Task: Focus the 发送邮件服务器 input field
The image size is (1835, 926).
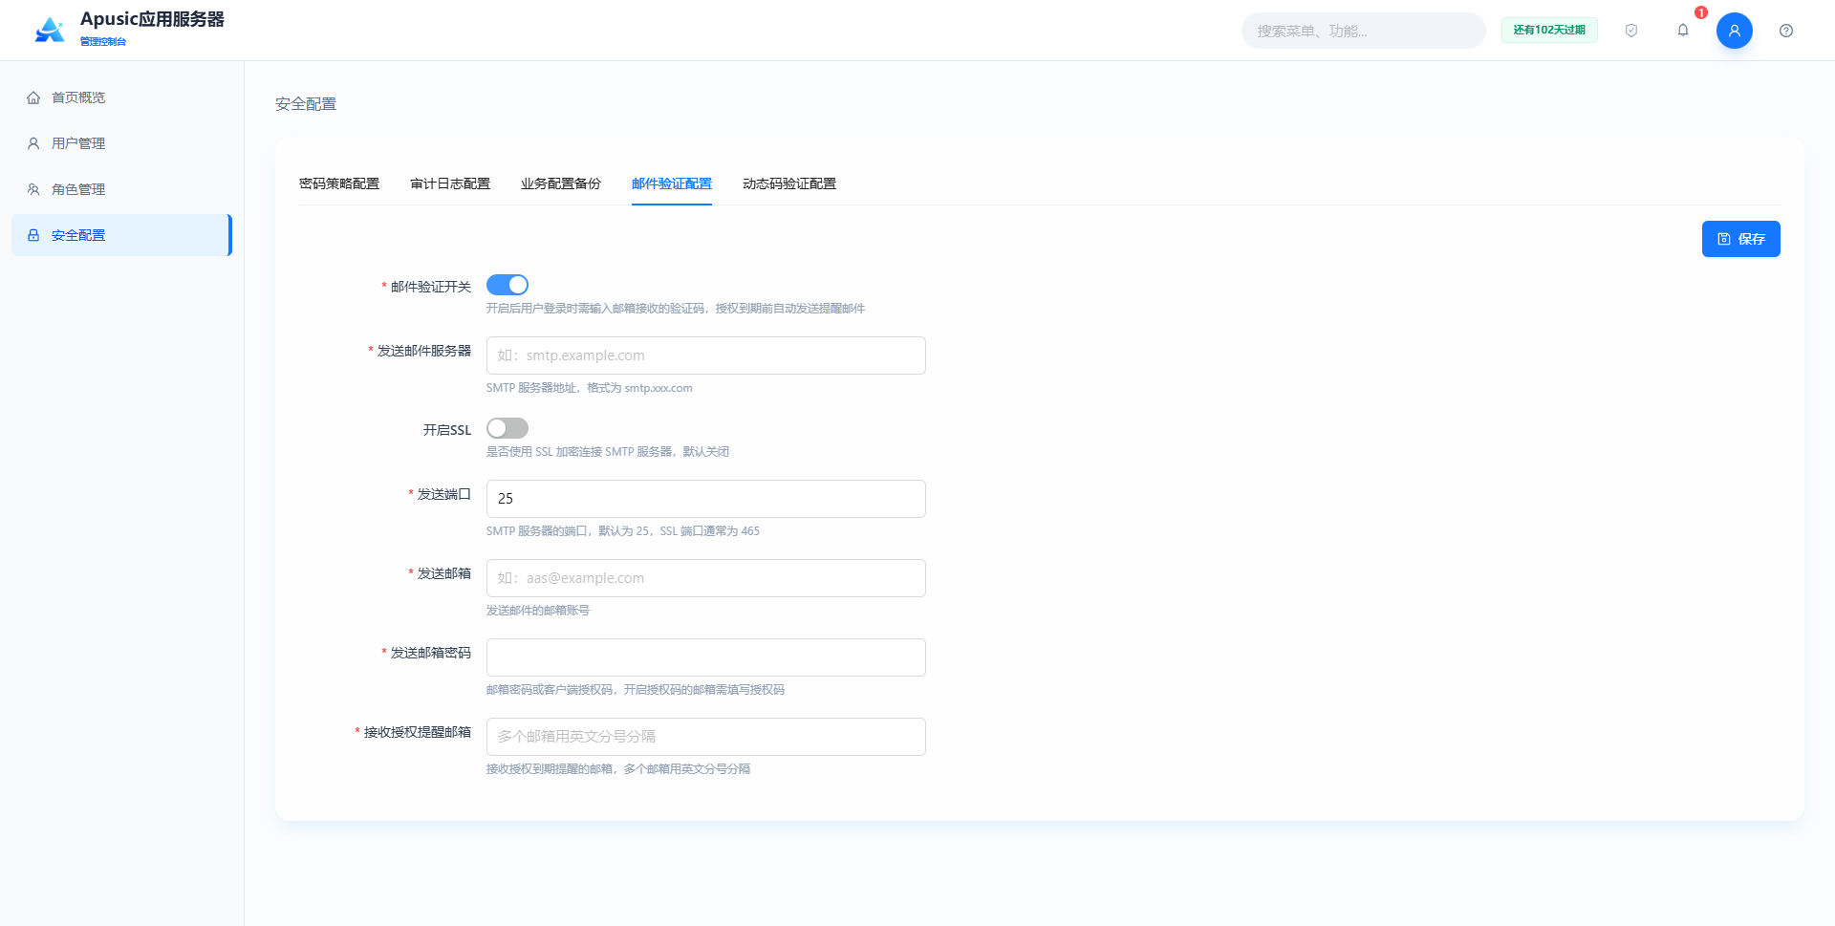Action: tap(706, 355)
